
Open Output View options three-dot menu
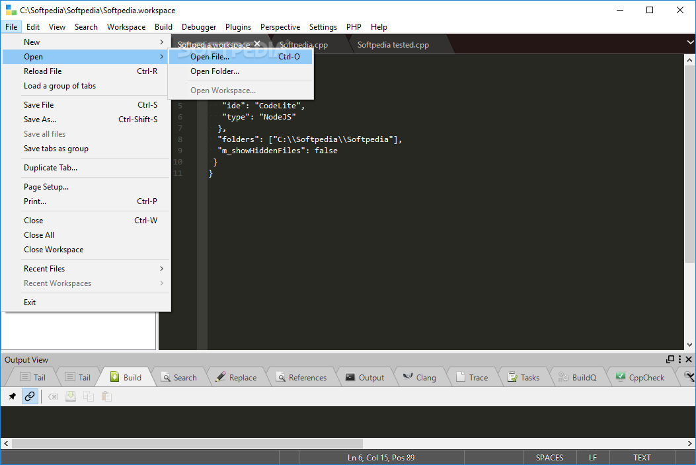click(679, 359)
